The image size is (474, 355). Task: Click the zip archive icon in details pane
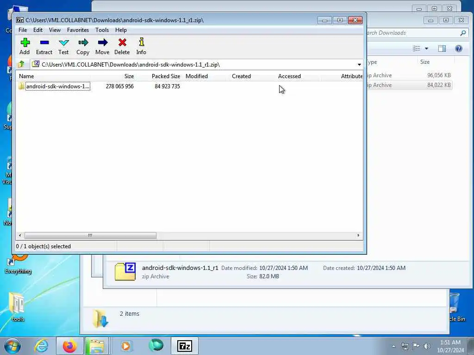[x=125, y=271]
